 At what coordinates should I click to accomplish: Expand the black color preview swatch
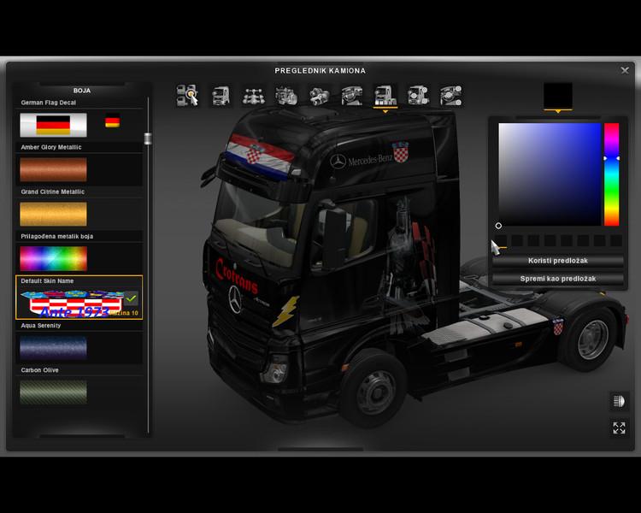point(558,95)
